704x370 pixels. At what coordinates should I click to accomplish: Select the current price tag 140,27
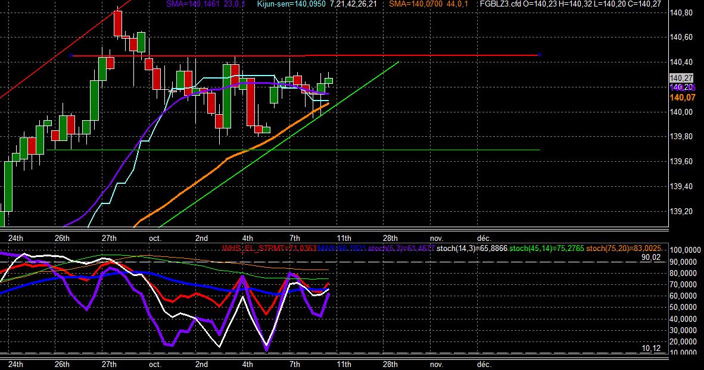(681, 78)
